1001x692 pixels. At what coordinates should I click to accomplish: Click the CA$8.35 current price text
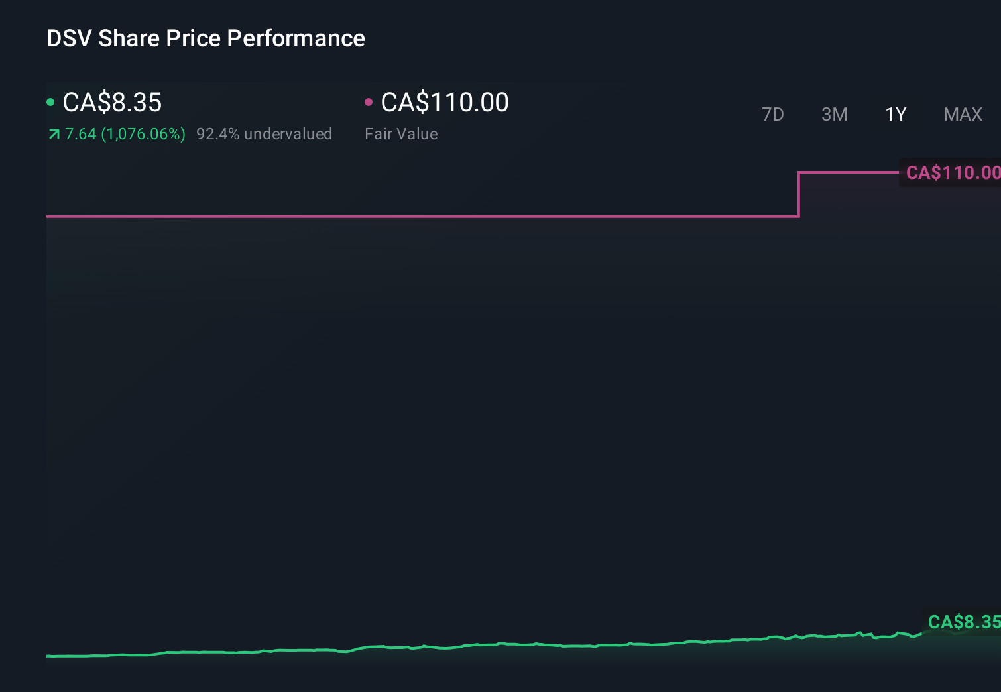pyautogui.click(x=112, y=103)
